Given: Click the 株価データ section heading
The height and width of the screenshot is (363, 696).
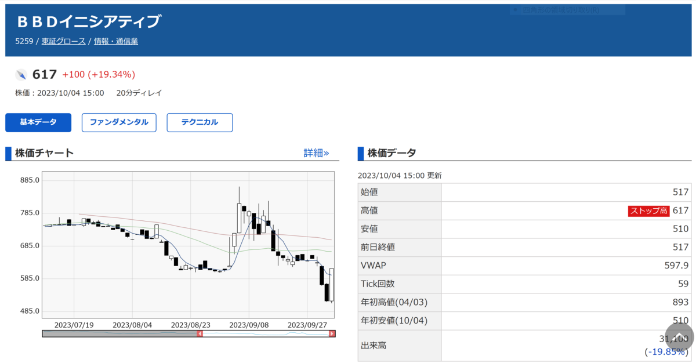Looking at the screenshot, I should pos(391,153).
